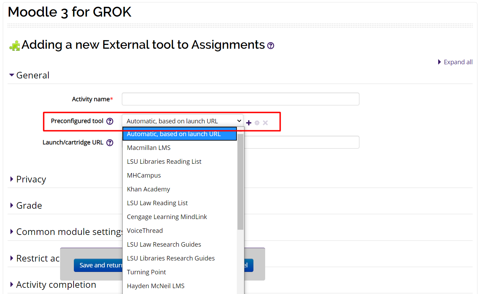Select VoiceThread from the list
The height and width of the screenshot is (294, 483).
[180, 230]
